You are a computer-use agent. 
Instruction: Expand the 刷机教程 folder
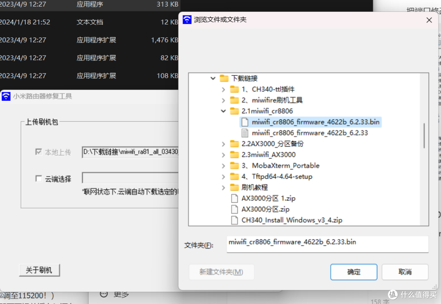223,187
